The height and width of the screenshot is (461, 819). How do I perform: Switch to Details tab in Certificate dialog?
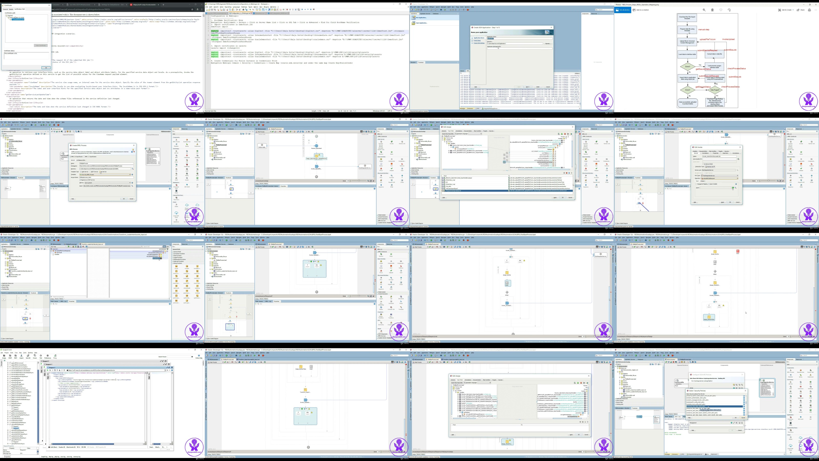click(11, 9)
